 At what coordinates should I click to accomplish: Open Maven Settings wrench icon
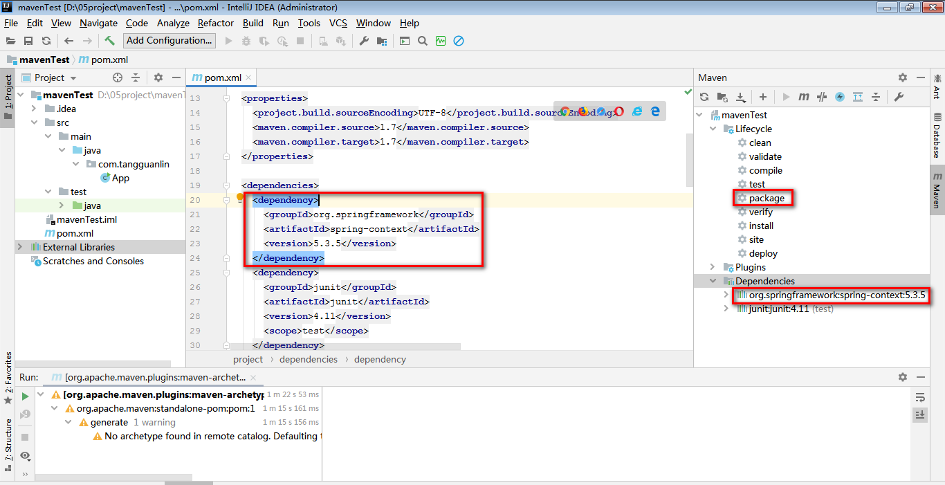tap(899, 97)
